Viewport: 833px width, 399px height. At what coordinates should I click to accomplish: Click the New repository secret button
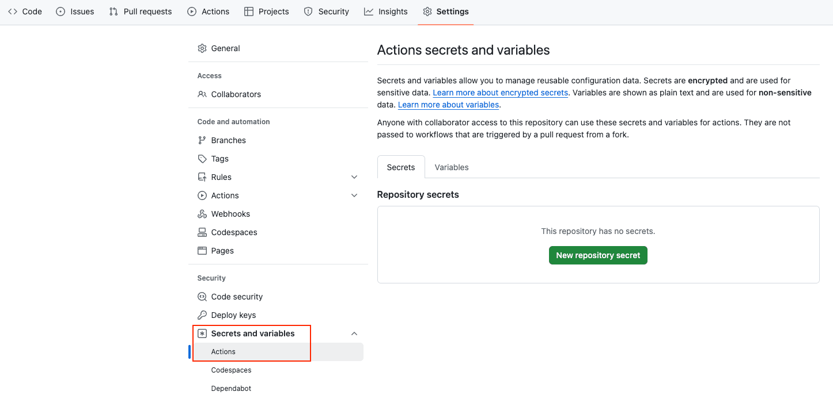coord(598,255)
